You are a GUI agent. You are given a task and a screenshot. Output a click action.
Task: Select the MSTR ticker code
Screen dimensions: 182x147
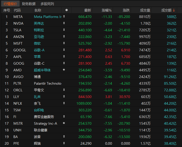tap(18, 123)
